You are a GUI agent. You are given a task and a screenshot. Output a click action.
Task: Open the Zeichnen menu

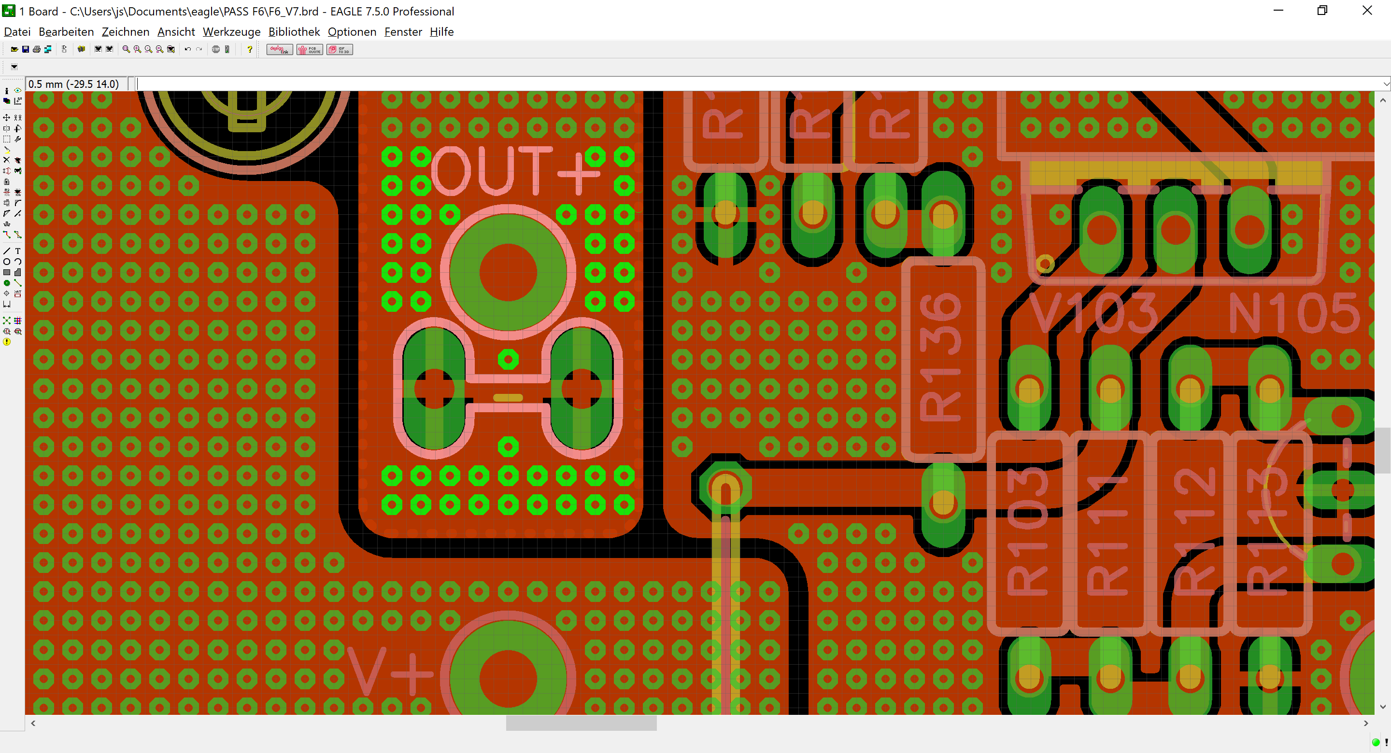(125, 32)
